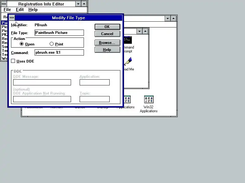Image resolution: width=245 pixels, height=183 pixels.
Task: Maximize the inner program group window
Action: [x=145, y=31]
